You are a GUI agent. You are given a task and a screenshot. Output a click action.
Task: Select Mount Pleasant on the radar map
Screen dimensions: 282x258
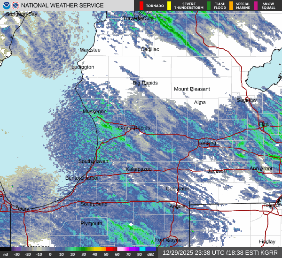(192, 89)
